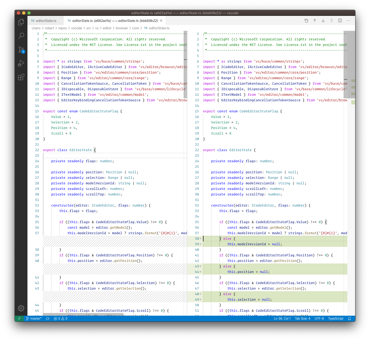Click the browser breadcrumb

point(122,28)
